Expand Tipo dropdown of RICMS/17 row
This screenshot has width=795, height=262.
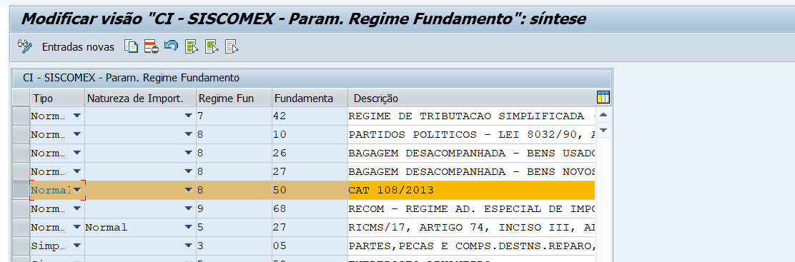coord(77,226)
